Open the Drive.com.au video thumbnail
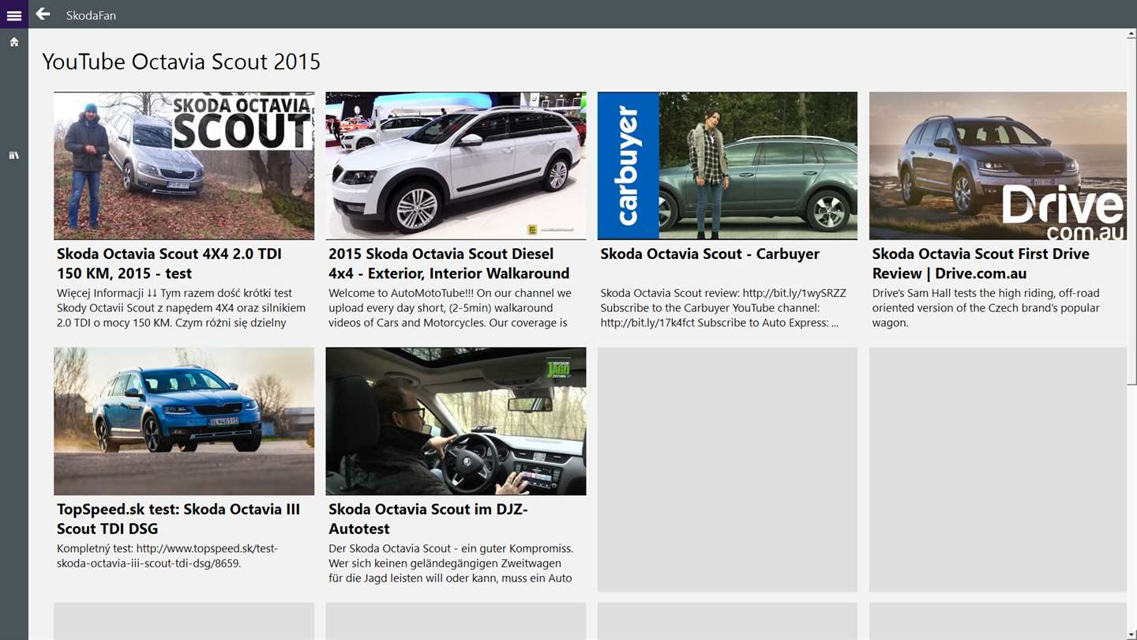Image resolution: width=1137 pixels, height=640 pixels. (998, 166)
